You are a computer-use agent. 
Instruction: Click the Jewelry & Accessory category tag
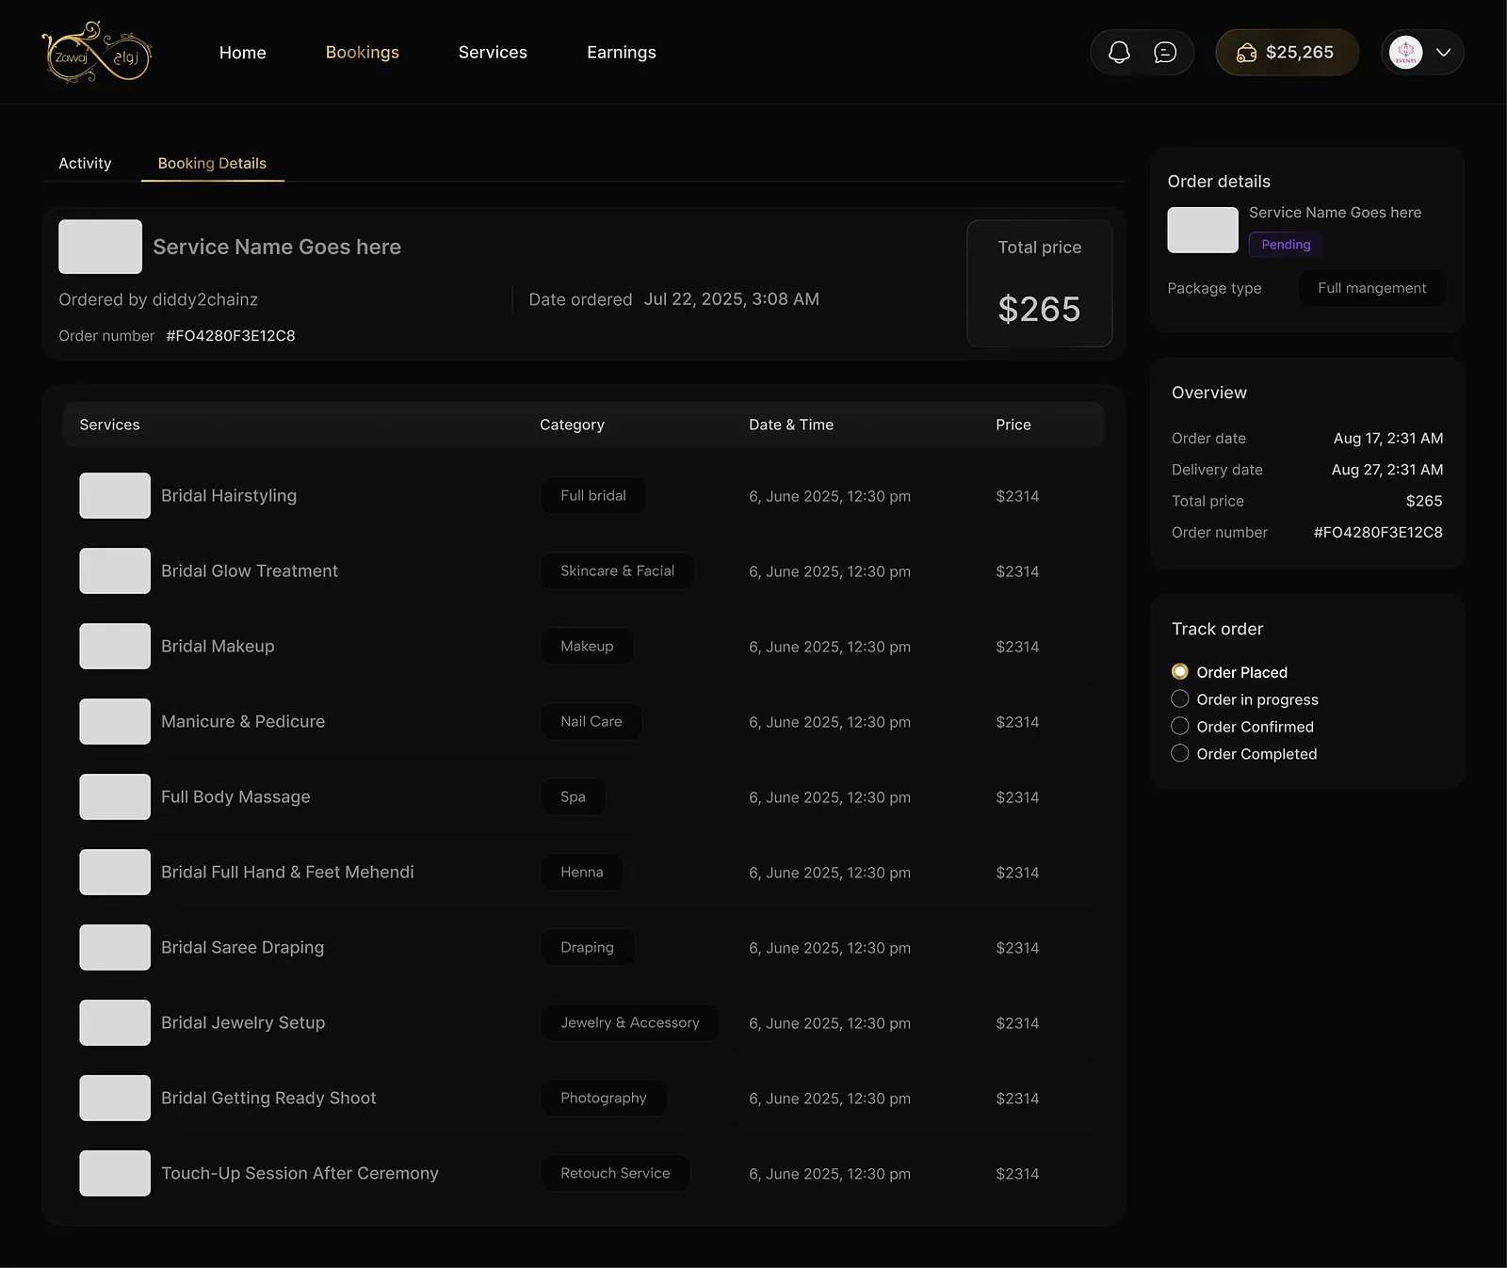pos(630,1022)
